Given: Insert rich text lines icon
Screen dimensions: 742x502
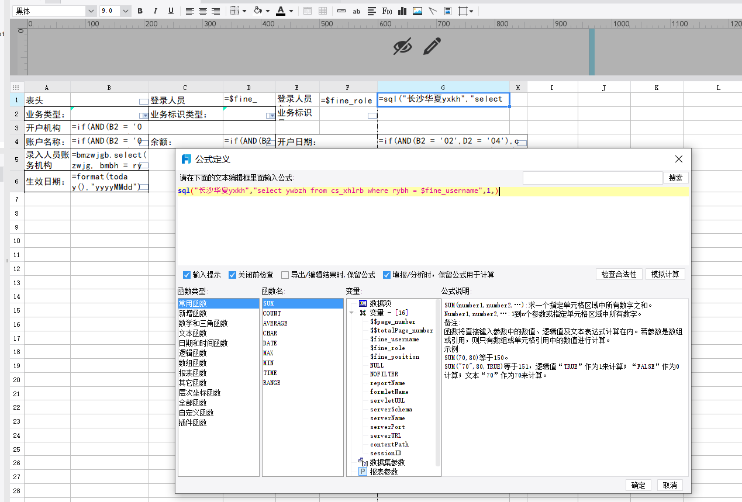Looking at the screenshot, I should (x=372, y=11).
